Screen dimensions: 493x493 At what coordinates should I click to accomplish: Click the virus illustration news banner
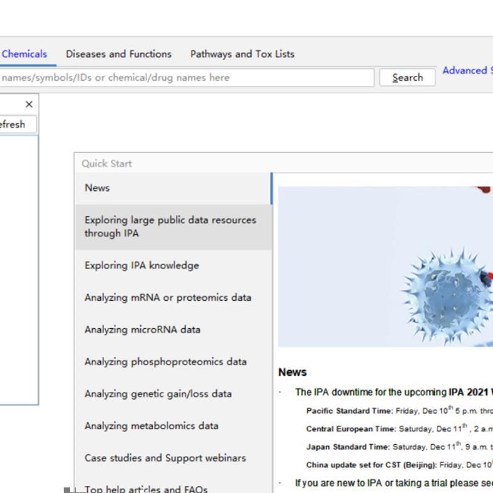point(385,267)
